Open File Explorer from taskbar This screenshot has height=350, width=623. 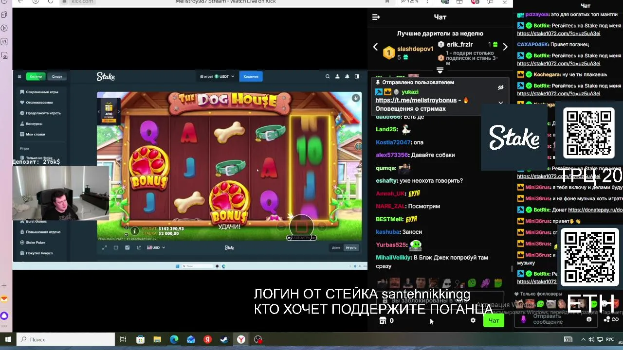click(157, 339)
